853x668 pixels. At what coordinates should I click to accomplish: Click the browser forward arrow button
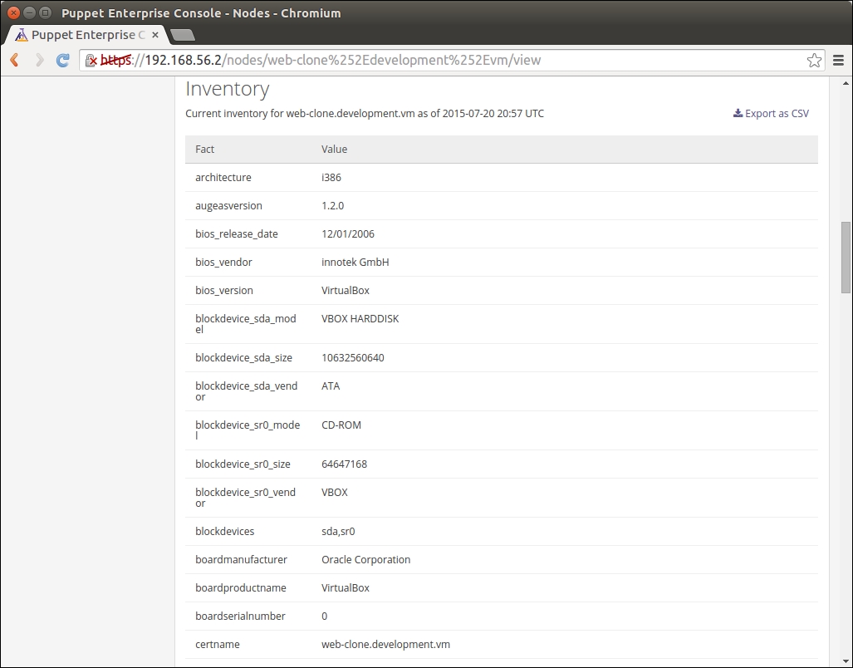coord(39,61)
